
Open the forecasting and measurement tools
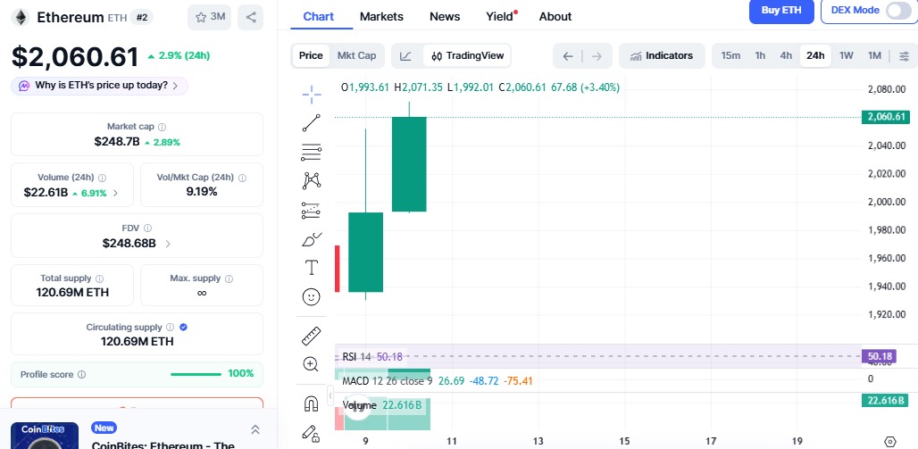click(x=312, y=210)
